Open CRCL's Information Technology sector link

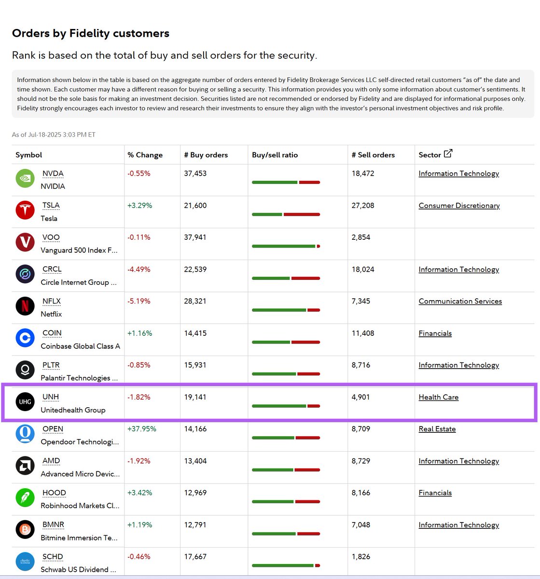[459, 269]
